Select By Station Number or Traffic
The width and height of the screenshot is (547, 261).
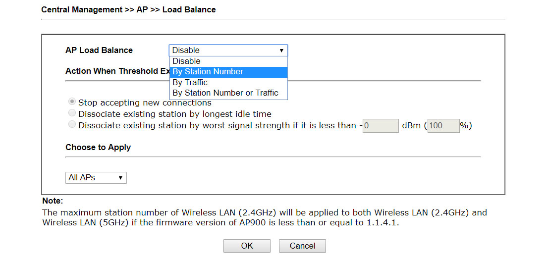228,93
